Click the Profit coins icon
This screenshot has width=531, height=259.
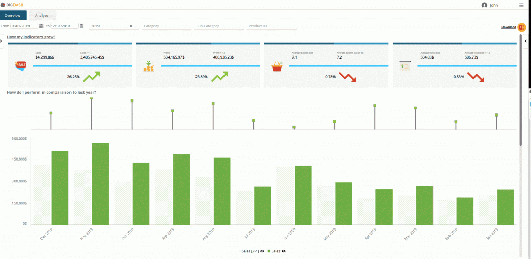click(x=148, y=66)
